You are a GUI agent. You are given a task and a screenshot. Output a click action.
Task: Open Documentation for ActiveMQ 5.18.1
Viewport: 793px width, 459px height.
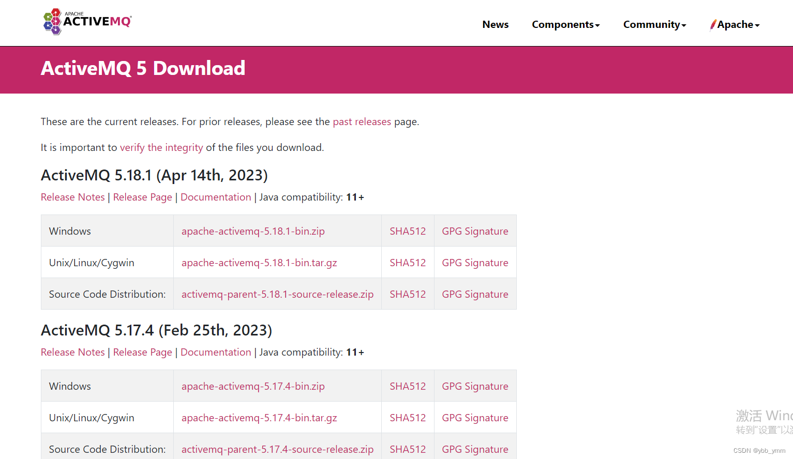(x=216, y=197)
